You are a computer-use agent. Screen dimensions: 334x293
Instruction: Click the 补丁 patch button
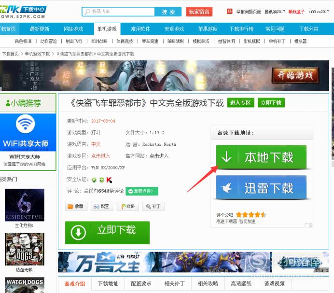(153, 206)
